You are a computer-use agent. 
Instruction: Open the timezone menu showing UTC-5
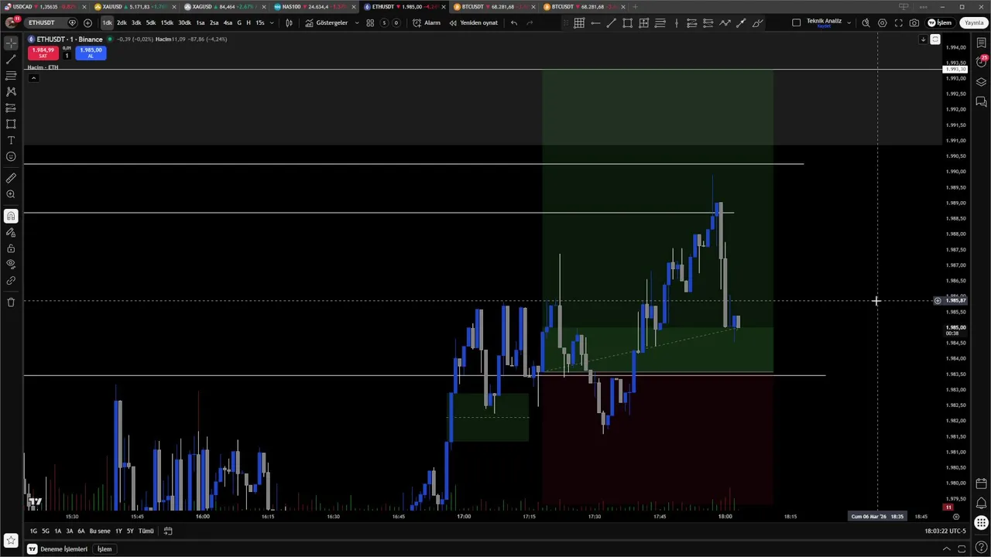click(x=945, y=531)
